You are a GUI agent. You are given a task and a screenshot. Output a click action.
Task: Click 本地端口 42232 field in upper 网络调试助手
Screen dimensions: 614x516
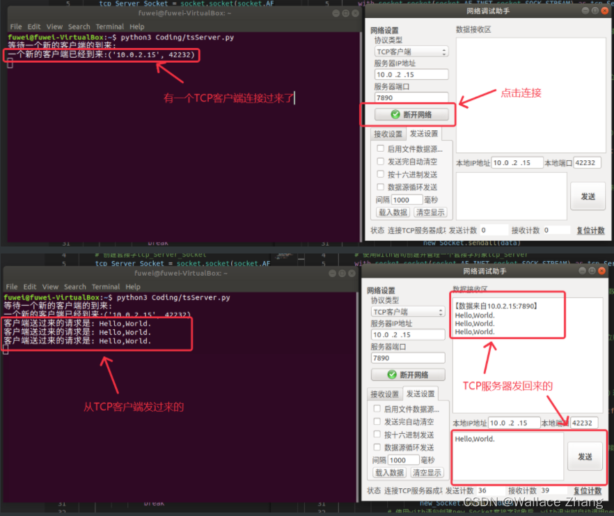[x=587, y=162]
